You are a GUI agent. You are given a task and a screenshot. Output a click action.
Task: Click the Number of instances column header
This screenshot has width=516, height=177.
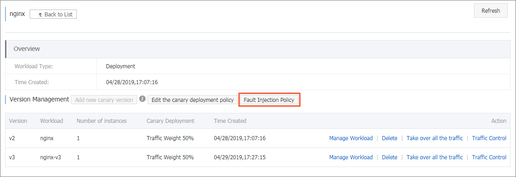click(x=101, y=121)
